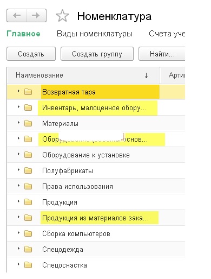The image size is (211, 279).
Task: Expand the Оборудование к установке group
Action: (x=18, y=154)
